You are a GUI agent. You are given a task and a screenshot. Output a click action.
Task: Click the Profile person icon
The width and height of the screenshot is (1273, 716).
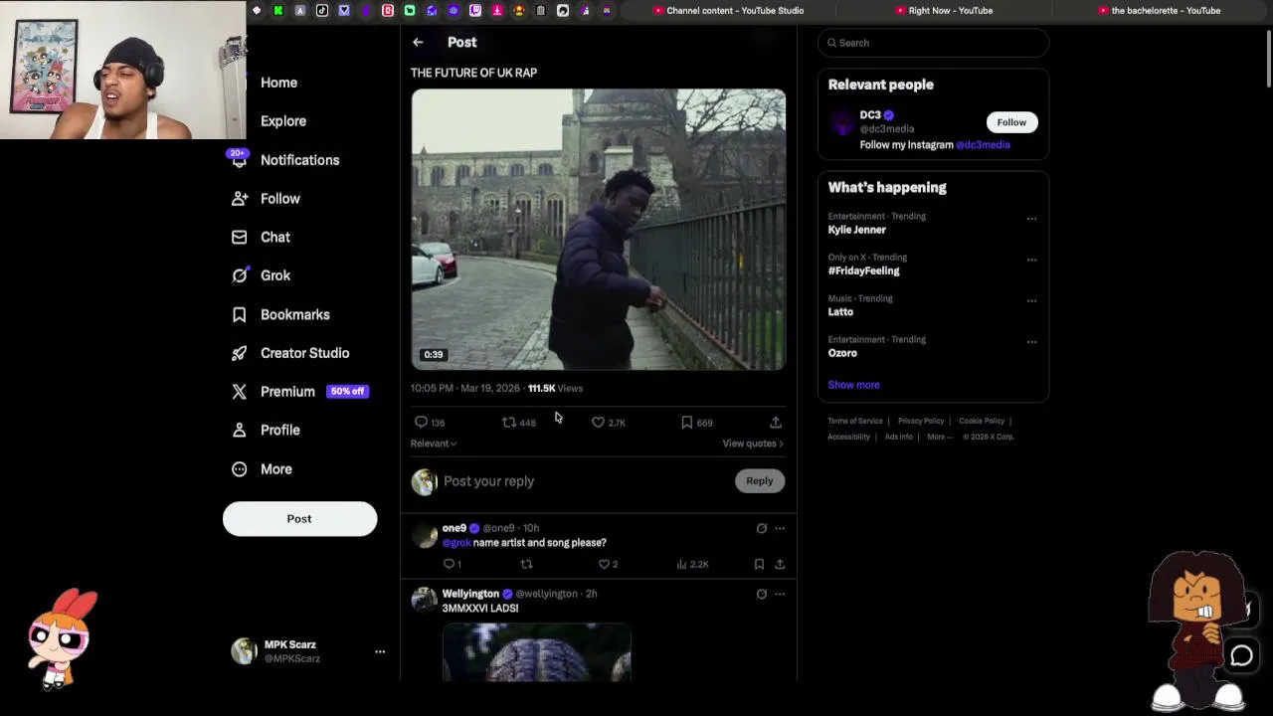point(239,430)
